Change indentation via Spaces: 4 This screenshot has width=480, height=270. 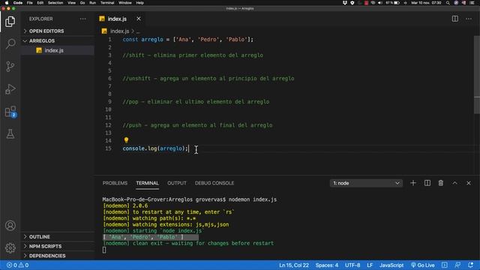[x=327, y=265]
